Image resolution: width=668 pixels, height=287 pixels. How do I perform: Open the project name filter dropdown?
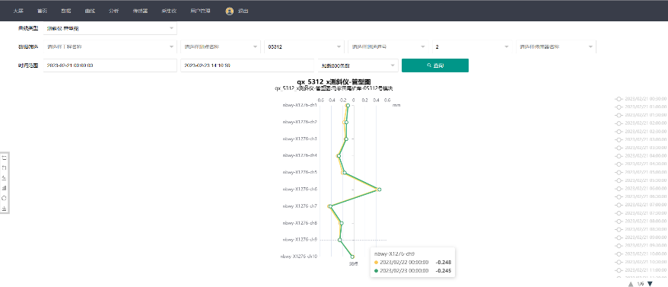[110, 46]
